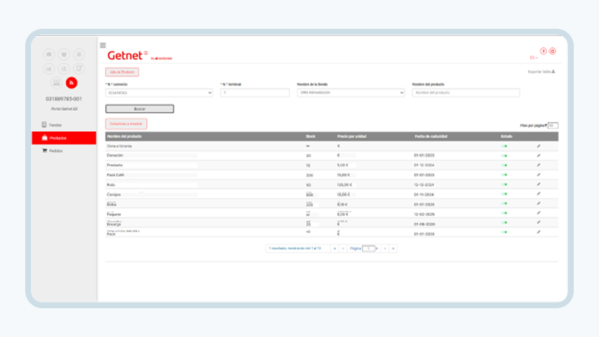Click the Alta de Producto button
Viewport: 599px width, 337px height.
click(122, 72)
